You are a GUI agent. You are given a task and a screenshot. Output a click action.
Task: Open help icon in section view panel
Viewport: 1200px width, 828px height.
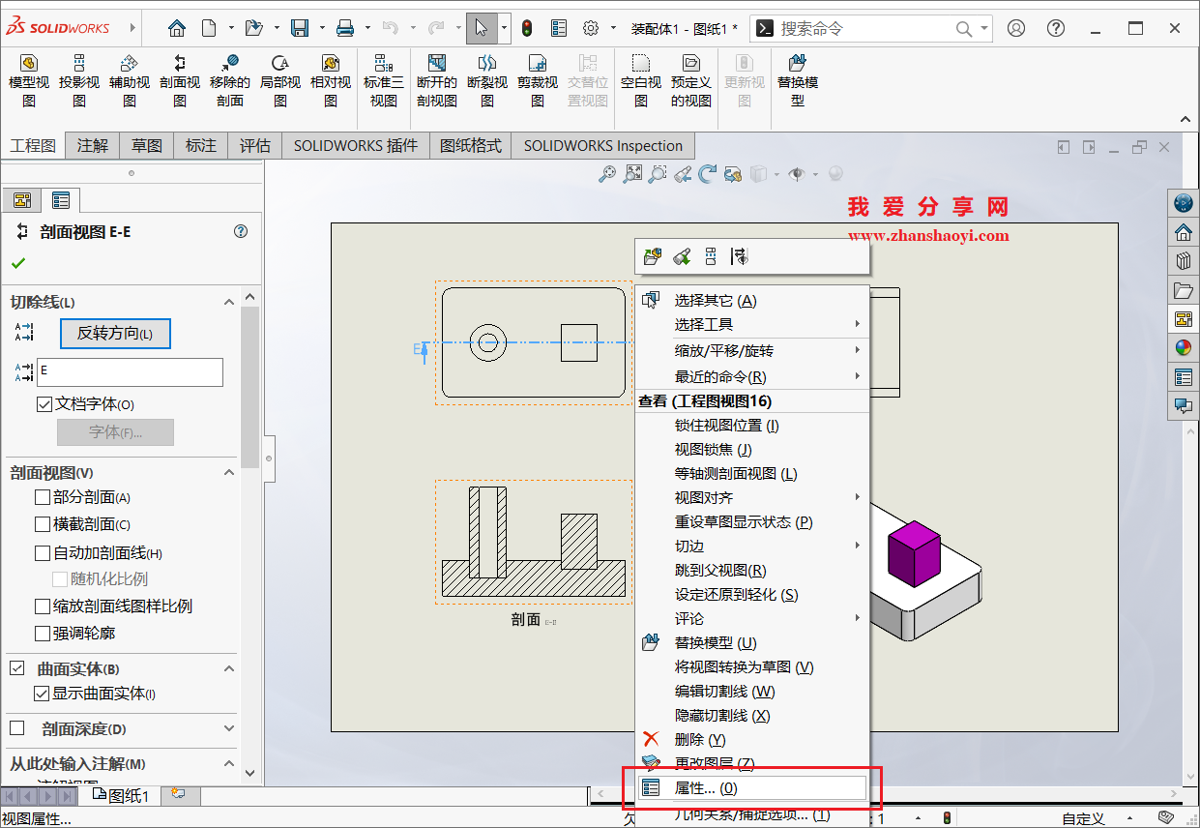coord(241,231)
